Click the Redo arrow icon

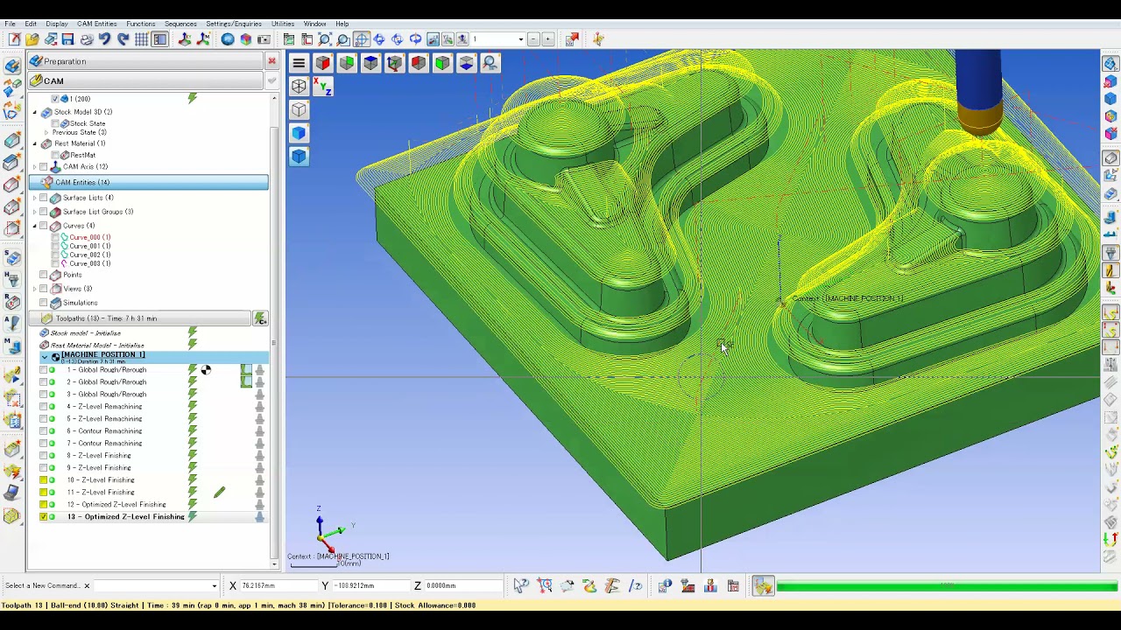[123, 39]
